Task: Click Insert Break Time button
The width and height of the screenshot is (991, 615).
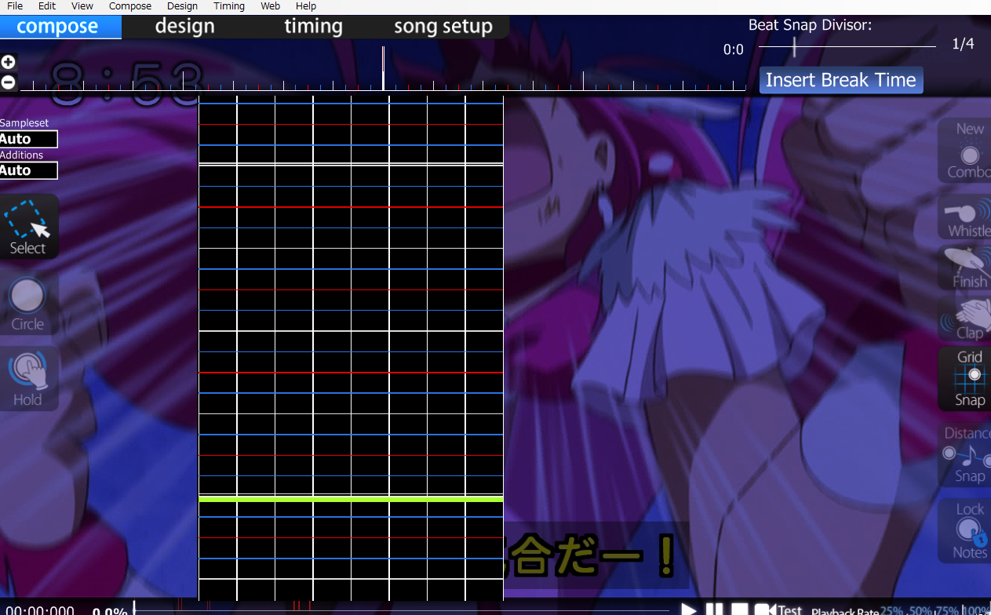Action: pos(841,80)
